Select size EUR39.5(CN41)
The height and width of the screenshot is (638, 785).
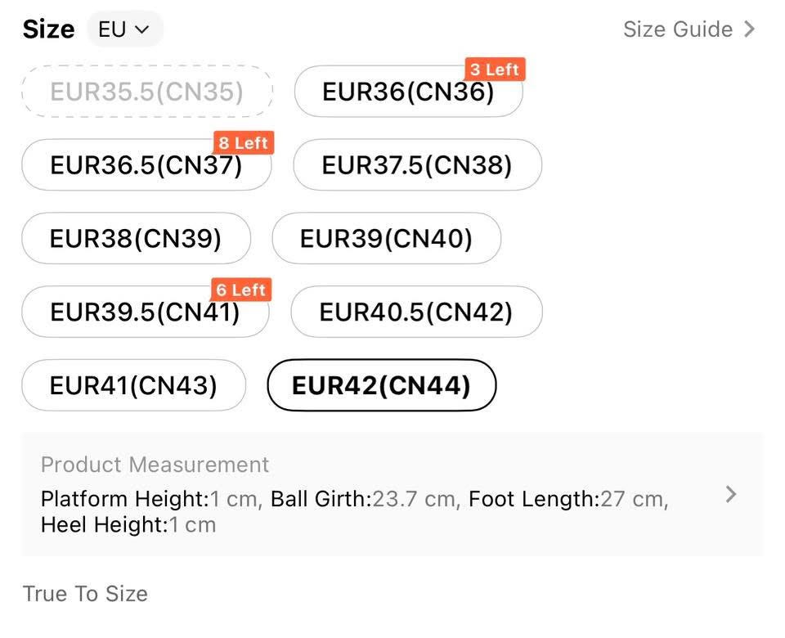tap(145, 312)
